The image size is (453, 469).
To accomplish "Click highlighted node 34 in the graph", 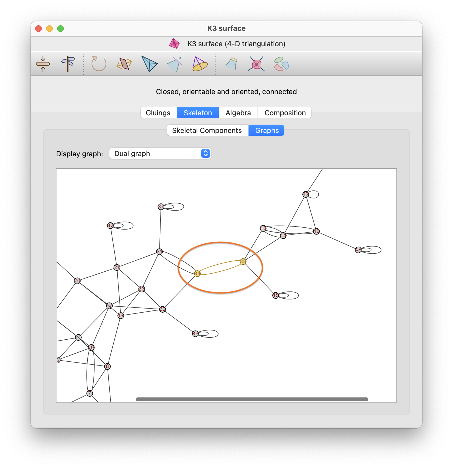I will coord(197,274).
